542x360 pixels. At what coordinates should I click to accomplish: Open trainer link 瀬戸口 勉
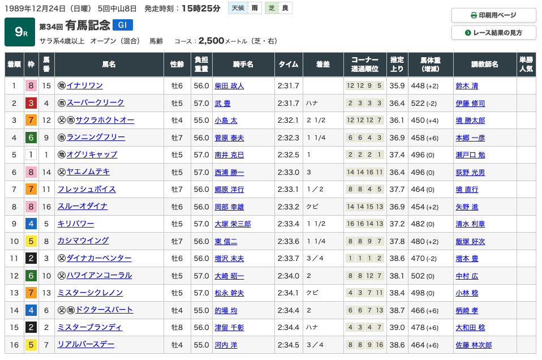(470, 155)
